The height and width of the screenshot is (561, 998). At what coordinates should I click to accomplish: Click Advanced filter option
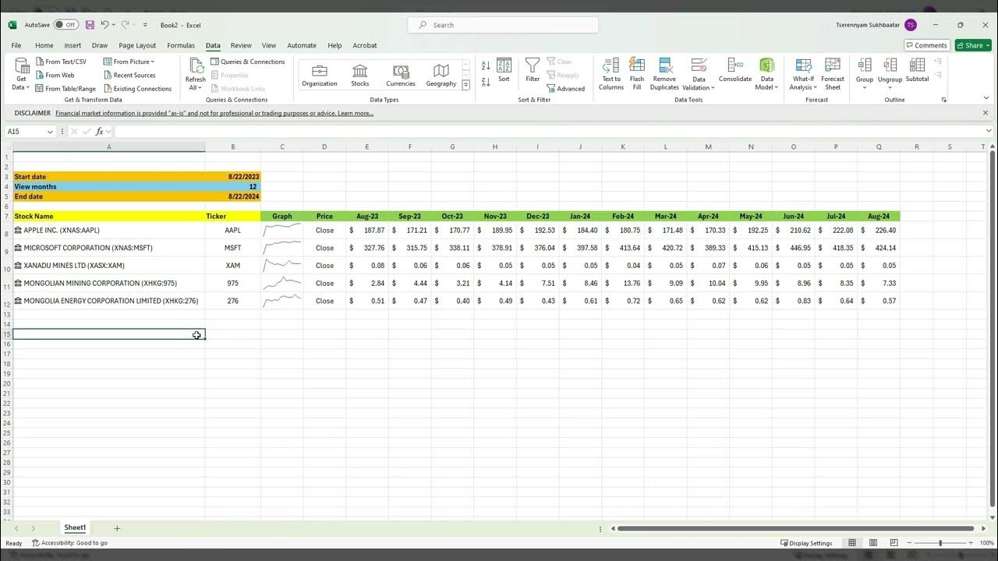[565, 89]
